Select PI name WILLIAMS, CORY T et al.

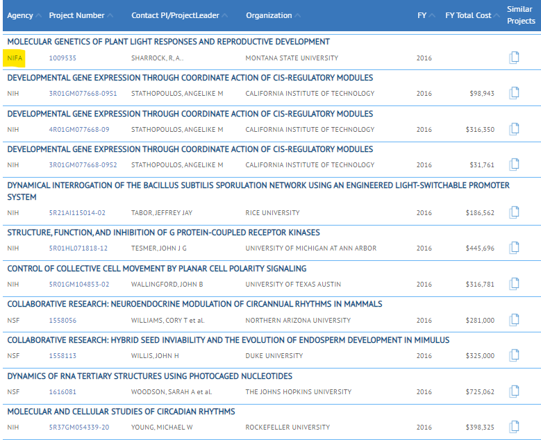click(x=167, y=321)
